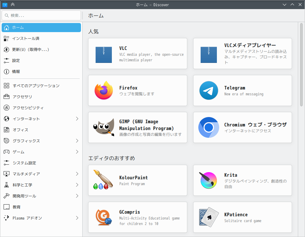Click the 教育 blackboard icon

point(7,207)
